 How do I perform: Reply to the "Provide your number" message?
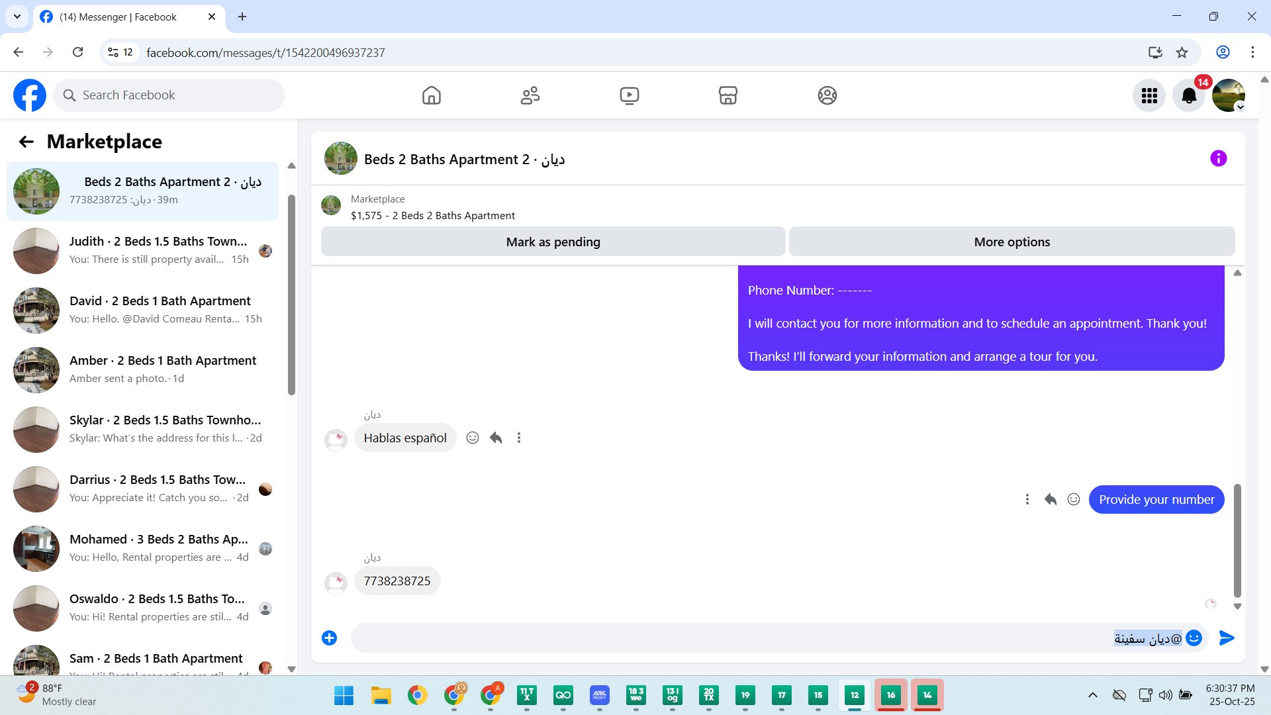1050,499
